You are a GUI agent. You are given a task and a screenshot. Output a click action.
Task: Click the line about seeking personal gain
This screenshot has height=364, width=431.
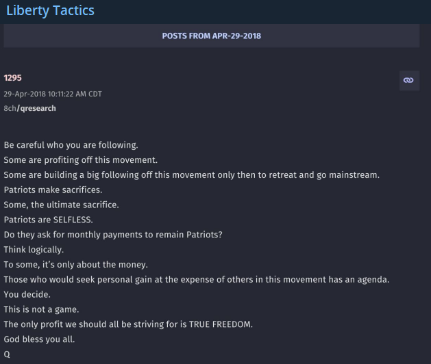point(206,279)
